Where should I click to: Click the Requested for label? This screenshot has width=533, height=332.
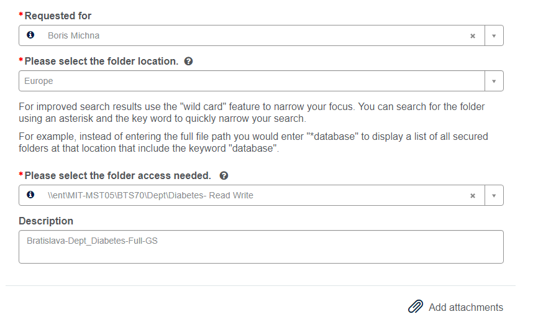pos(58,16)
